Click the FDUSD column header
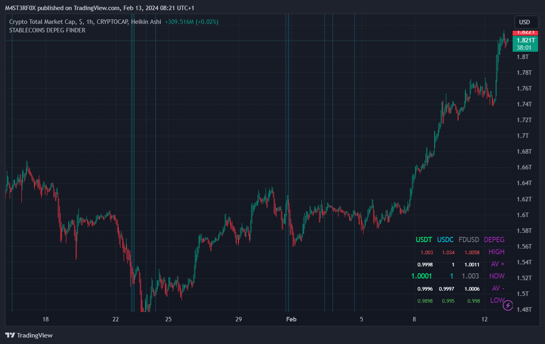Image resolution: width=545 pixels, height=344 pixels. coord(469,239)
